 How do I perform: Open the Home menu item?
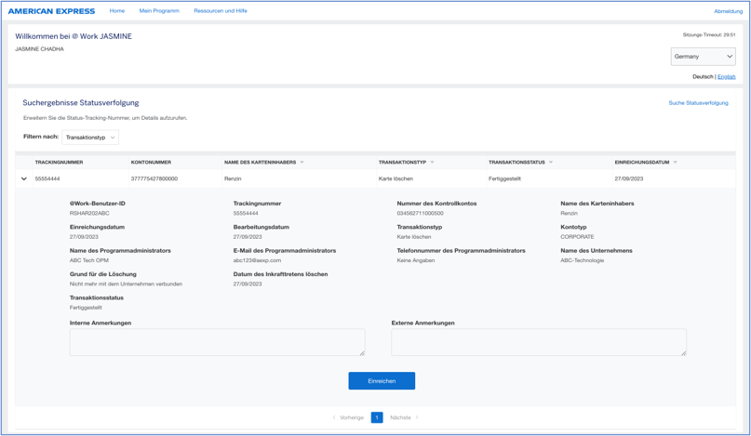point(116,11)
